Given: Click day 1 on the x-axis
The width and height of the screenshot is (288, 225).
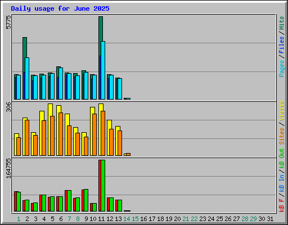Looking at the screenshot, I should [x=19, y=219].
